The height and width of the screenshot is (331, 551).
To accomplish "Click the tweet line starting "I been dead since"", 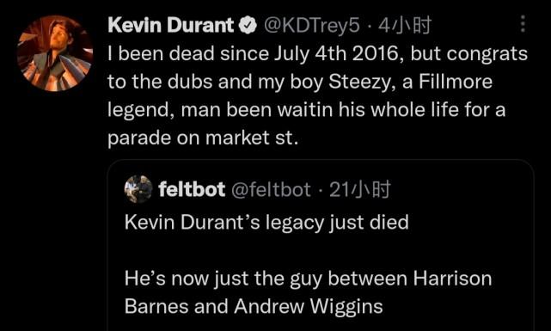I will click(318, 54).
